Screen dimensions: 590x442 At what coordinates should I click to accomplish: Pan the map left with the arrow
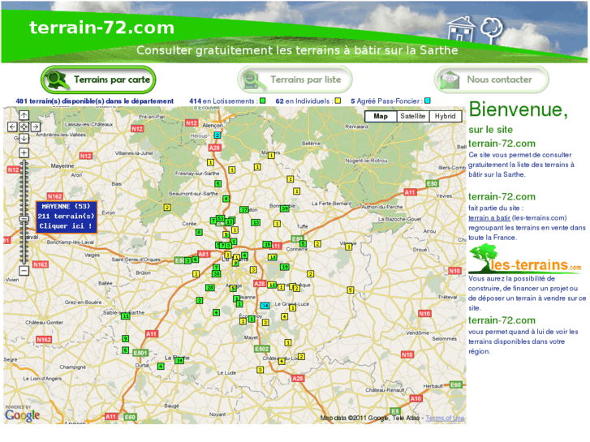[12, 127]
